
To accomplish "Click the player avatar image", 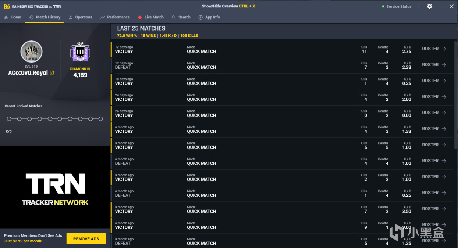I will 31,52.
